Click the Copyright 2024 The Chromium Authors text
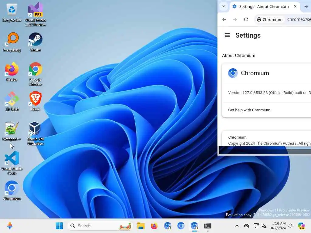311x233 pixels. coord(269,143)
